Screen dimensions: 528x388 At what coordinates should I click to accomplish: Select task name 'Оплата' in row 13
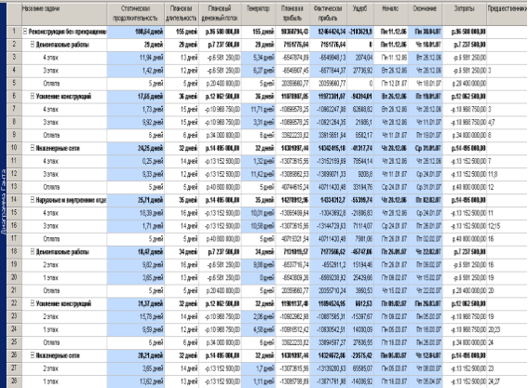[51, 187]
